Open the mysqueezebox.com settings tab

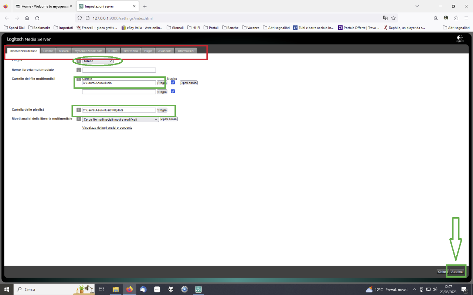click(x=89, y=51)
